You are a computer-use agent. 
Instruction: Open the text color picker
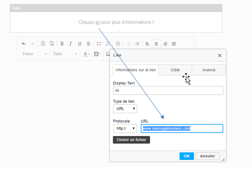[x=86, y=54]
